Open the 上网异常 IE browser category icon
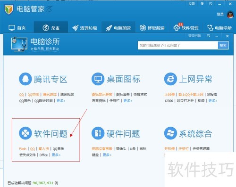The width and height of the screenshot is (236, 187). tap(170, 79)
